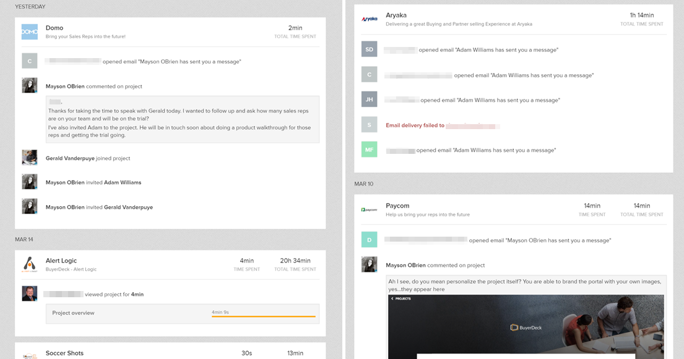The width and height of the screenshot is (684, 359).
Task: Click the Soccer Shots logo
Action: 30,355
